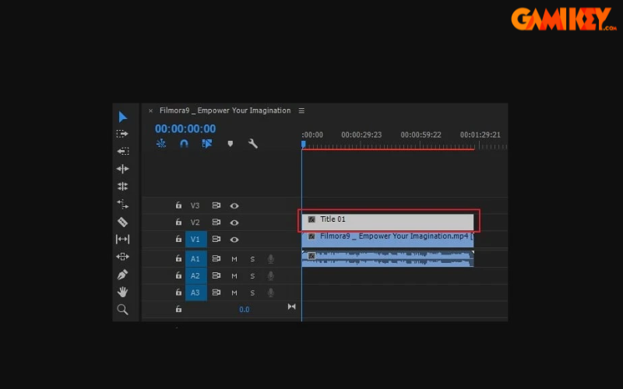Toggle sync lock for V2

(x=216, y=223)
